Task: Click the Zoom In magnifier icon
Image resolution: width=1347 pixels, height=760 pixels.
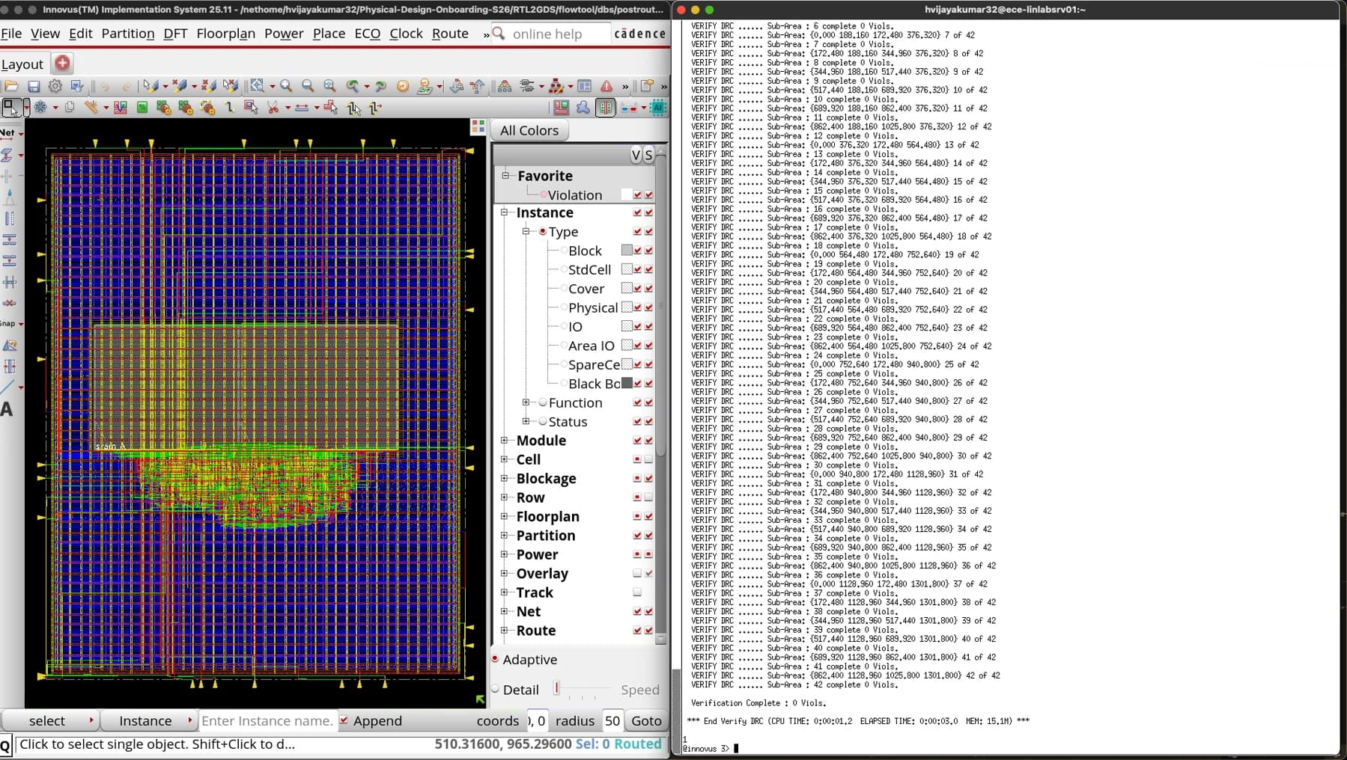Action: pyautogui.click(x=286, y=87)
